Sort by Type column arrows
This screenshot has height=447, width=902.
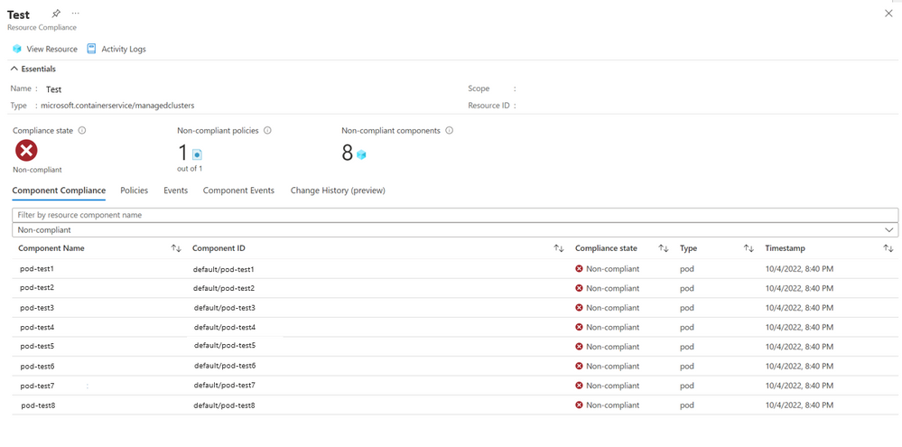point(749,248)
